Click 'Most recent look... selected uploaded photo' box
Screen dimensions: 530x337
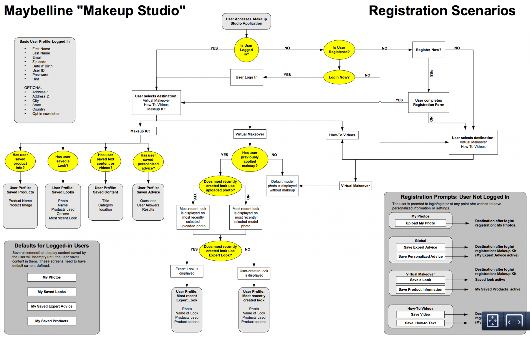click(x=193, y=217)
